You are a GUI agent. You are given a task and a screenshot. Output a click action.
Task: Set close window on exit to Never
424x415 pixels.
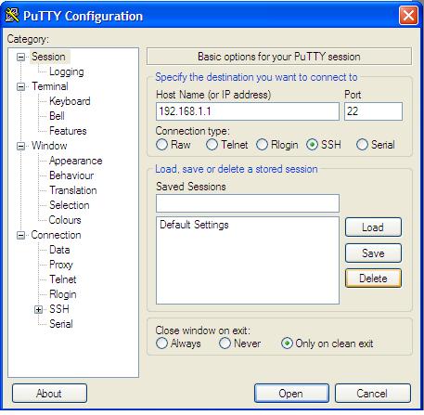click(225, 344)
